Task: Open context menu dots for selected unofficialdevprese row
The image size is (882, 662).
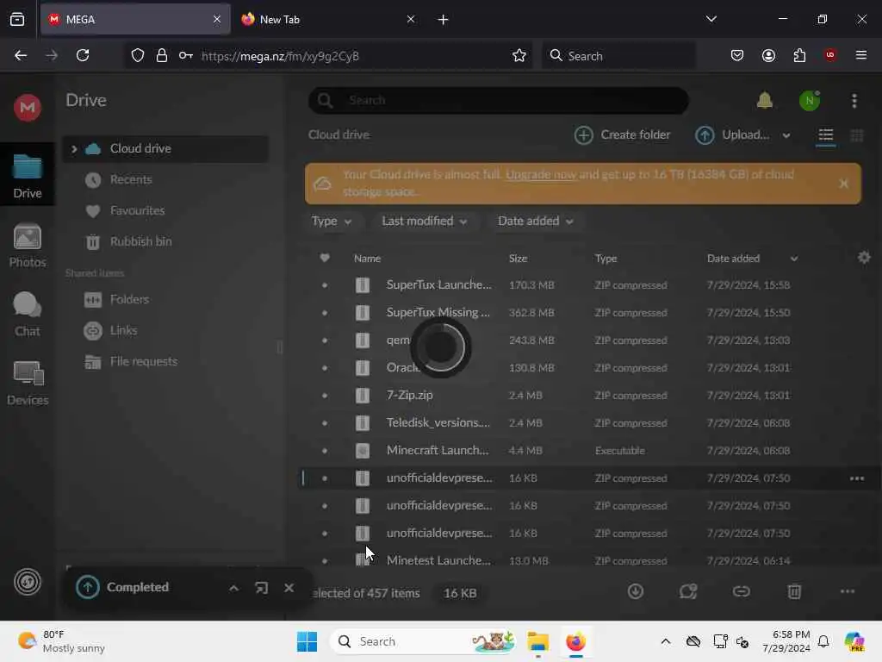Action: (857, 478)
